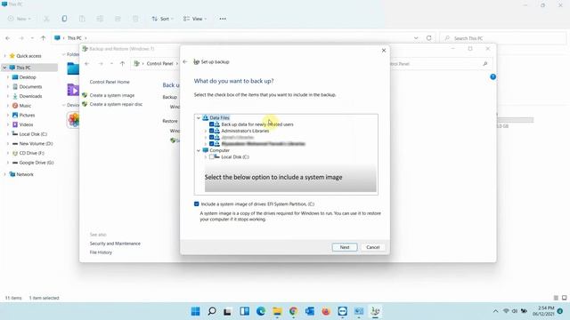Screen dimensions: 570x320
Task: Collapse the Data Files tree node
Action: 199,118
